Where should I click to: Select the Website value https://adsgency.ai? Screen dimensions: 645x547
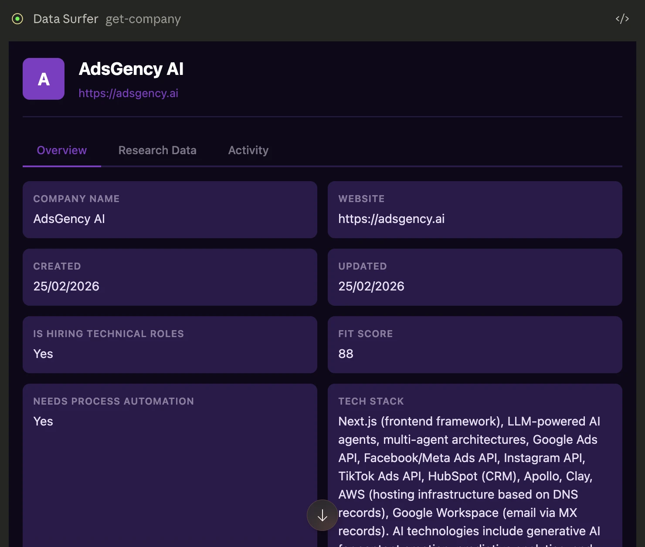[x=391, y=219]
